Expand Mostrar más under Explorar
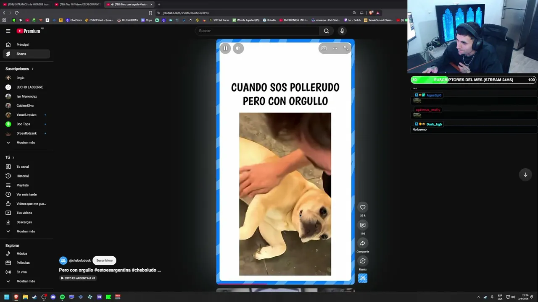 point(26,281)
